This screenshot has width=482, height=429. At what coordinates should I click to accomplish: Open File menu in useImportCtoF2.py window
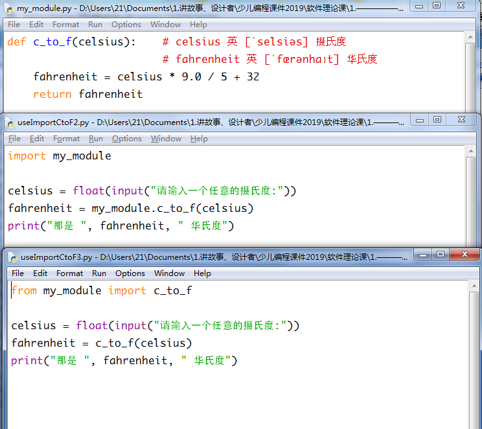coord(14,139)
